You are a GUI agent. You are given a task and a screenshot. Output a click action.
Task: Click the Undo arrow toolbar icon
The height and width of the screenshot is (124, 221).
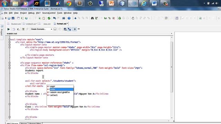(x=55, y=18)
